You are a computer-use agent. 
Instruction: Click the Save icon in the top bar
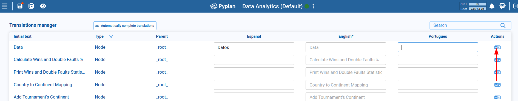pos(20,6)
